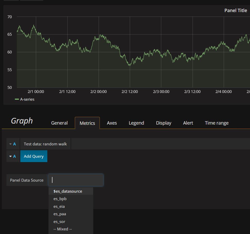Viewport: 250px width, 234px height.
Task: Click the Add Query button
Action: pyautogui.click(x=34, y=156)
